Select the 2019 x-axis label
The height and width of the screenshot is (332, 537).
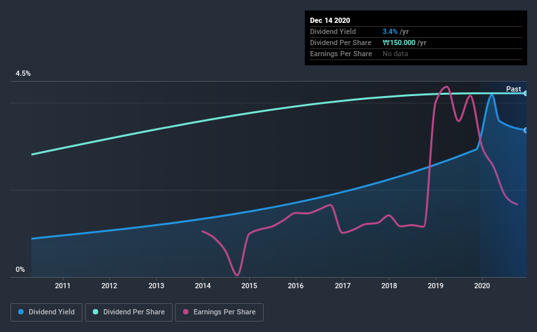click(436, 286)
